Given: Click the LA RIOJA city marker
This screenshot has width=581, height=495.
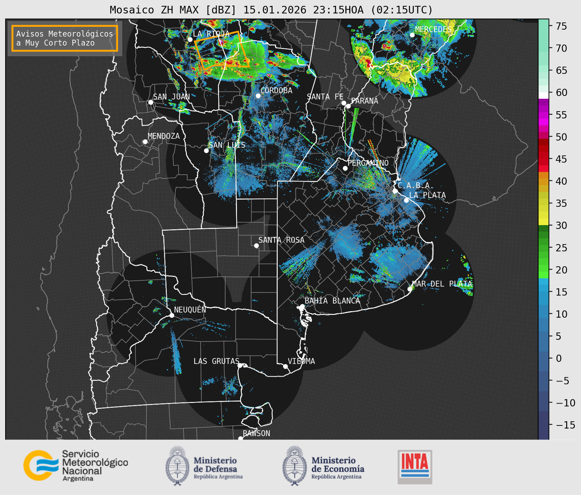Looking at the screenshot, I should [190, 40].
